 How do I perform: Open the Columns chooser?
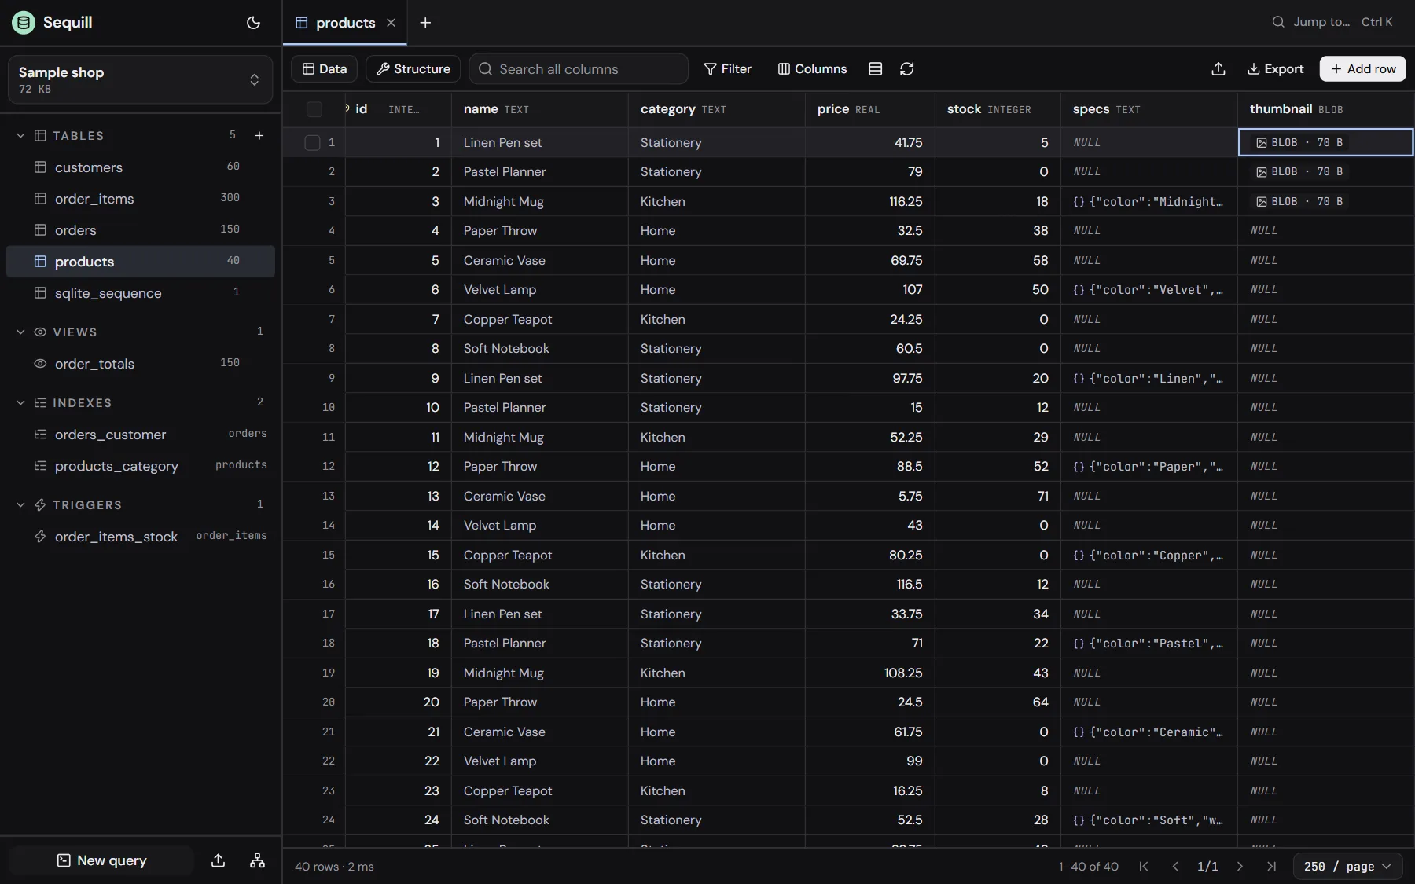tap(812, 69)
